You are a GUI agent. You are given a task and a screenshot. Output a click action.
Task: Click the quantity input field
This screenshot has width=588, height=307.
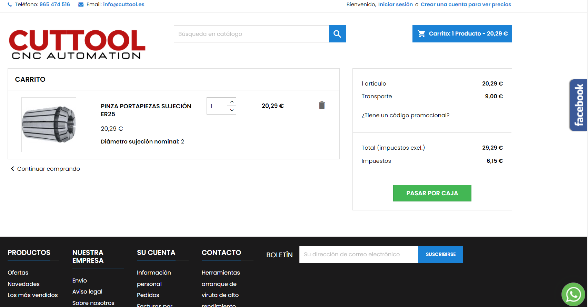[217, 106]
